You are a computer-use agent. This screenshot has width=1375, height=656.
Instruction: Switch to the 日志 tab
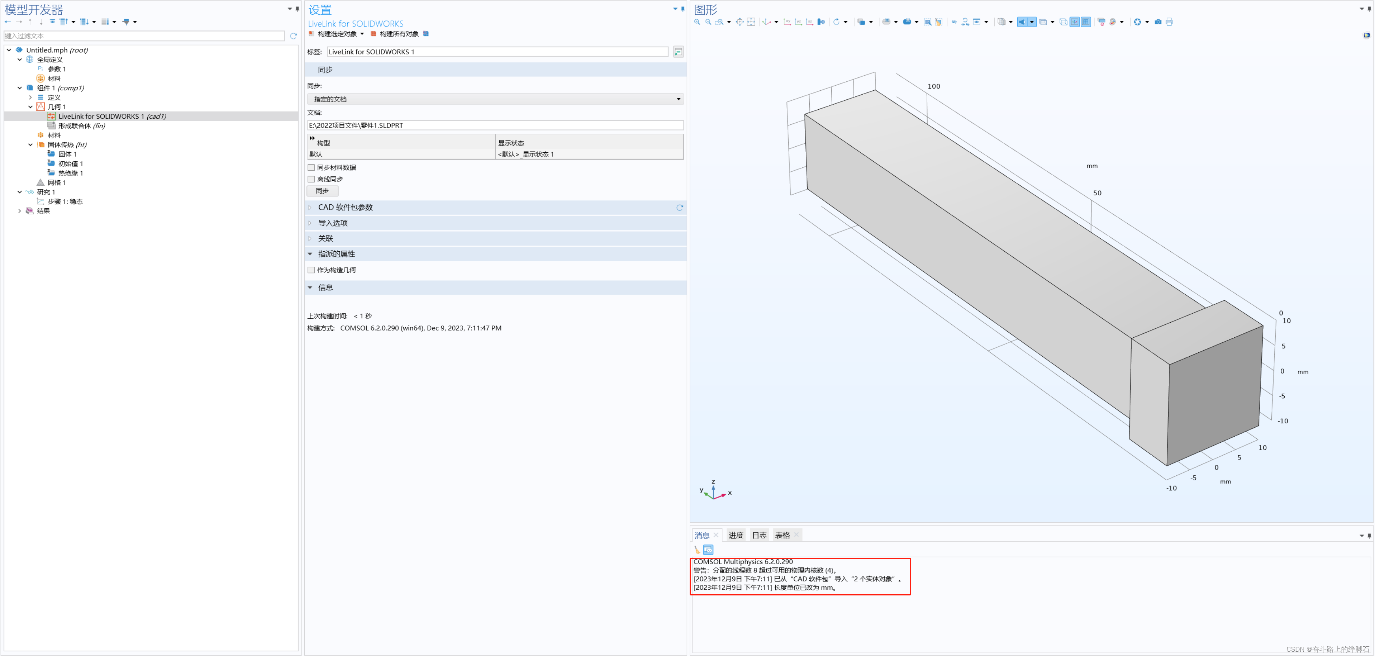tap(758, 535)
